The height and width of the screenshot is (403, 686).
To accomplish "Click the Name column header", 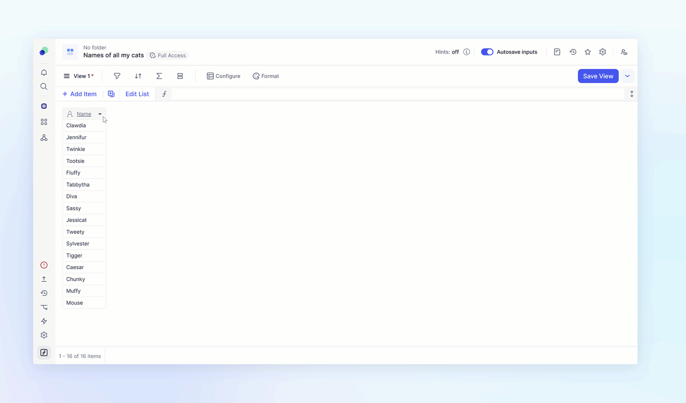I will point(84,114).
